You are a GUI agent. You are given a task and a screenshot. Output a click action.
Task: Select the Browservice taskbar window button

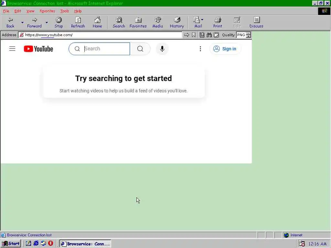pos(85,244)
